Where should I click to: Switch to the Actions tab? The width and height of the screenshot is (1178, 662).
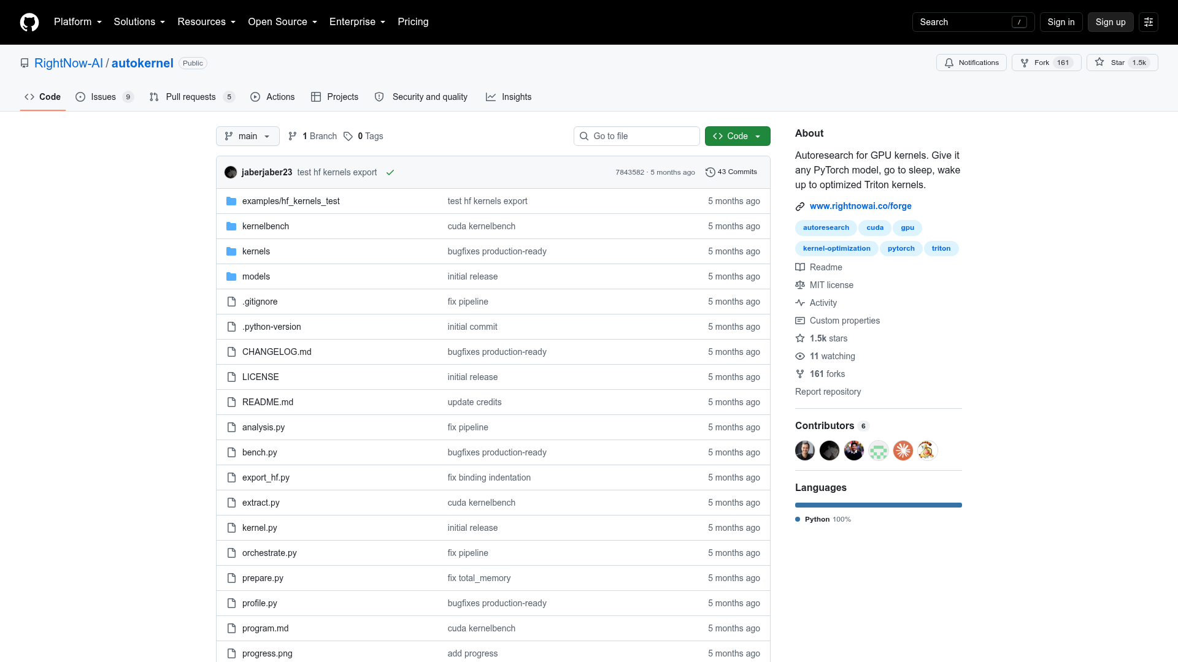[x=272, y=97]
